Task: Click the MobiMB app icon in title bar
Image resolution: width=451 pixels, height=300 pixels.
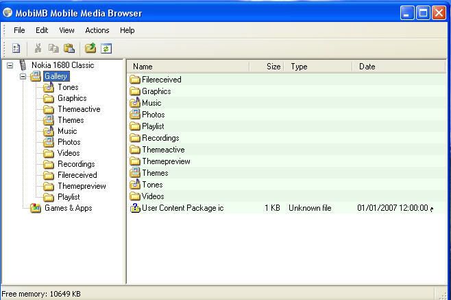Action: coord(8,12)
